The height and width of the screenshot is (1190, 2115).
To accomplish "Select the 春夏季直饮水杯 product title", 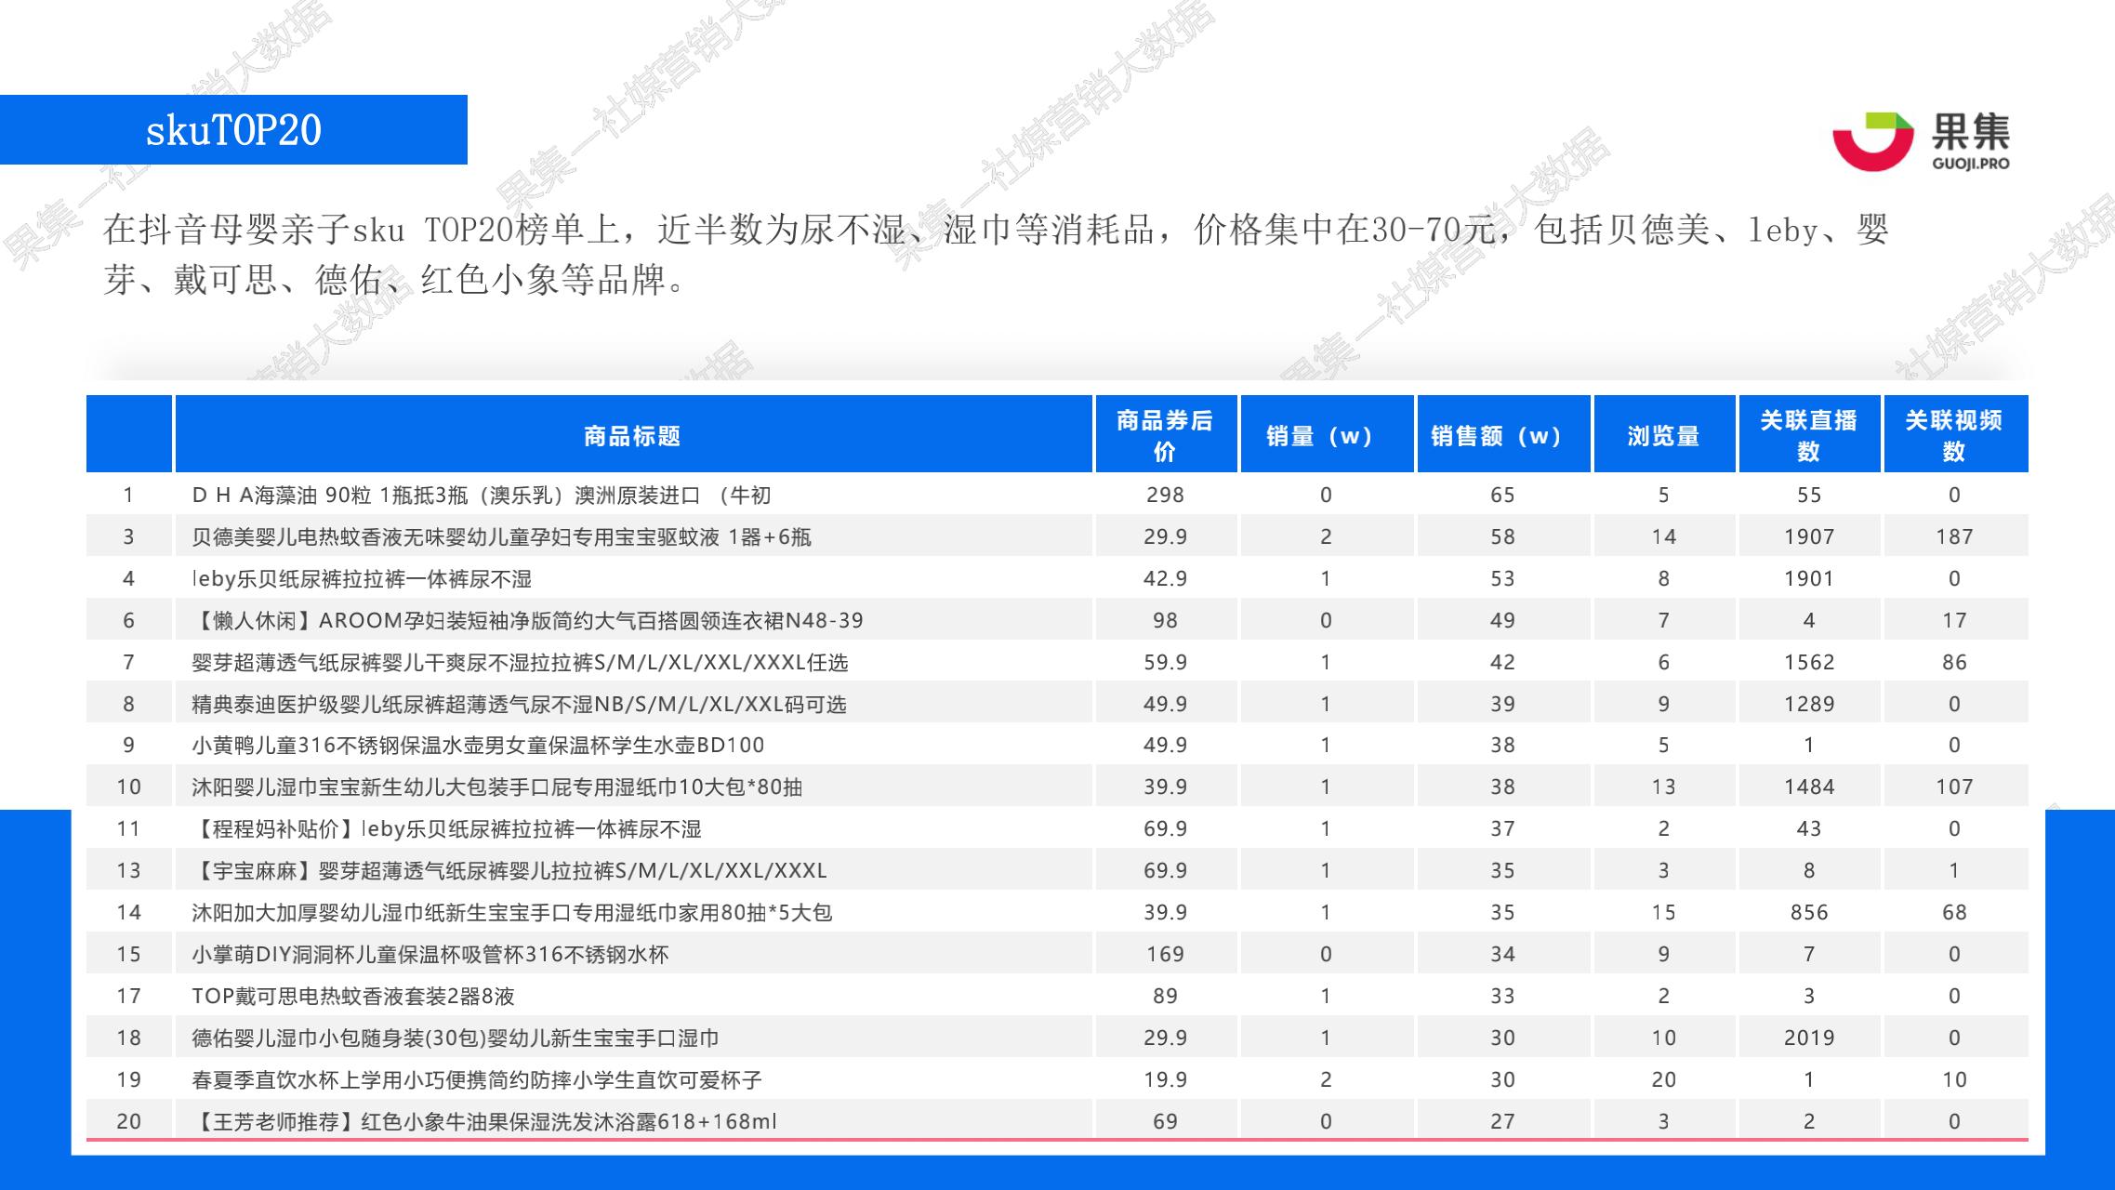I will (476, 1080).
